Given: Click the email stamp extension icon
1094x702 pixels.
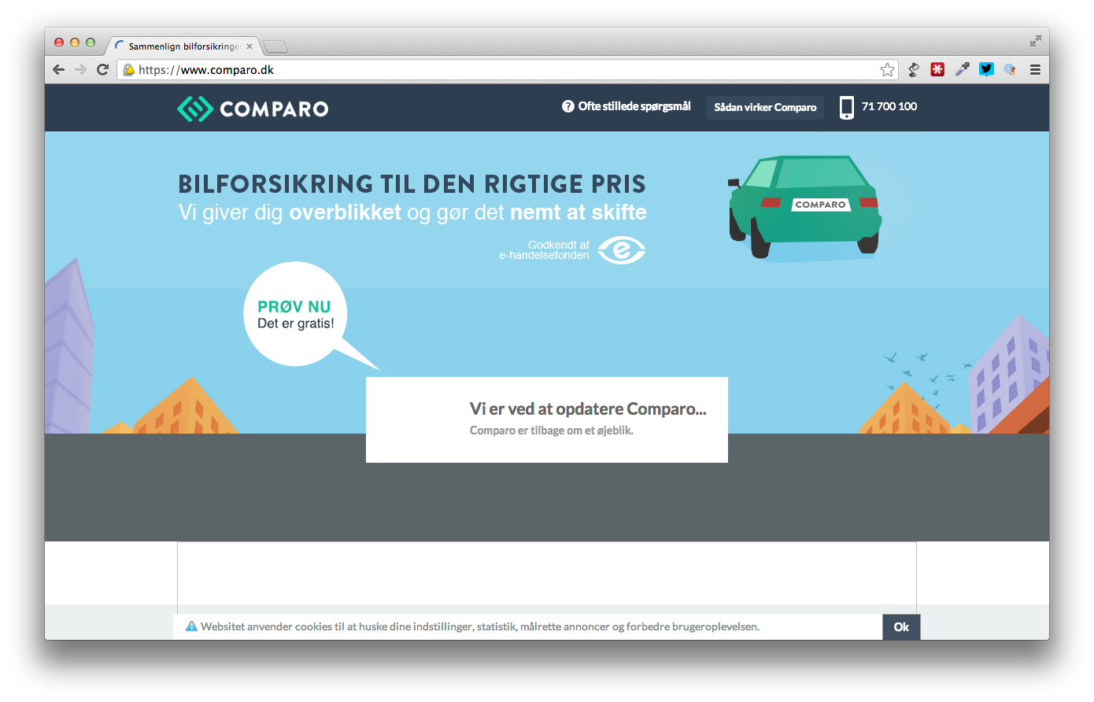Looking at the screenshot, I should 1010,70.
